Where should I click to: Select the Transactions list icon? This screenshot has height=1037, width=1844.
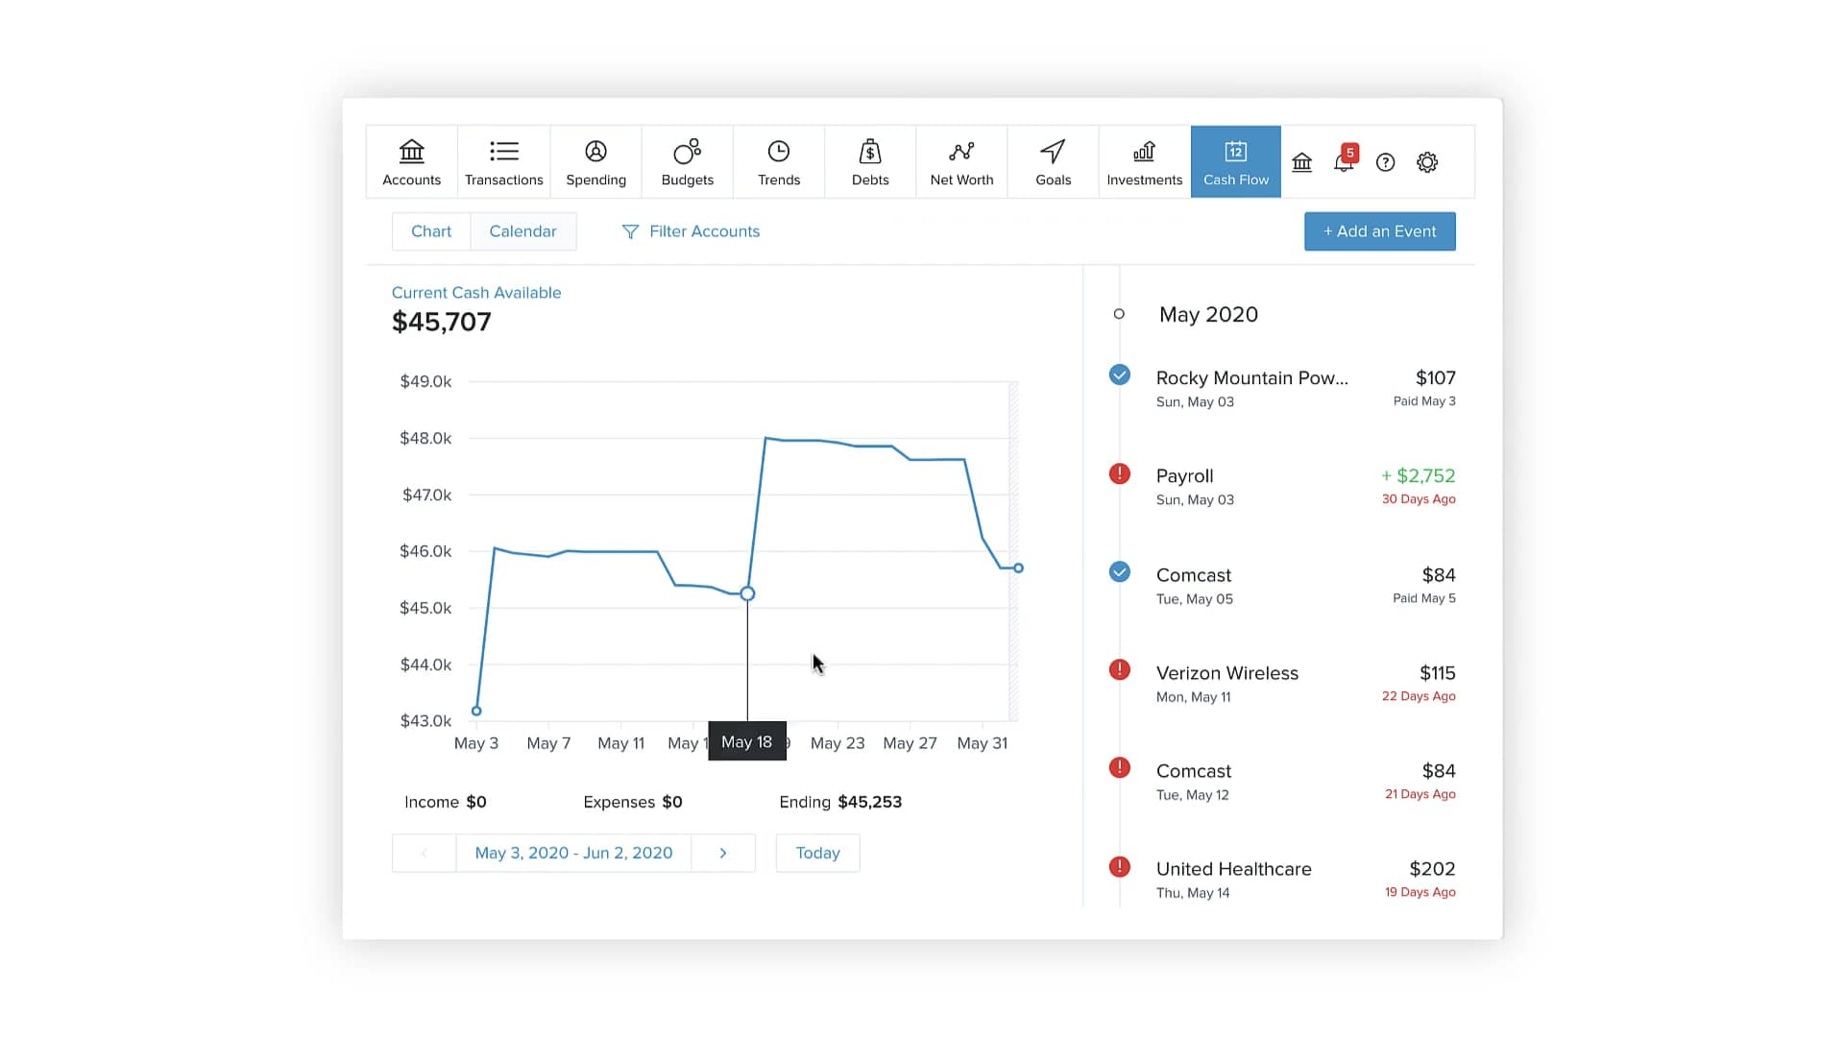[503, 161]
